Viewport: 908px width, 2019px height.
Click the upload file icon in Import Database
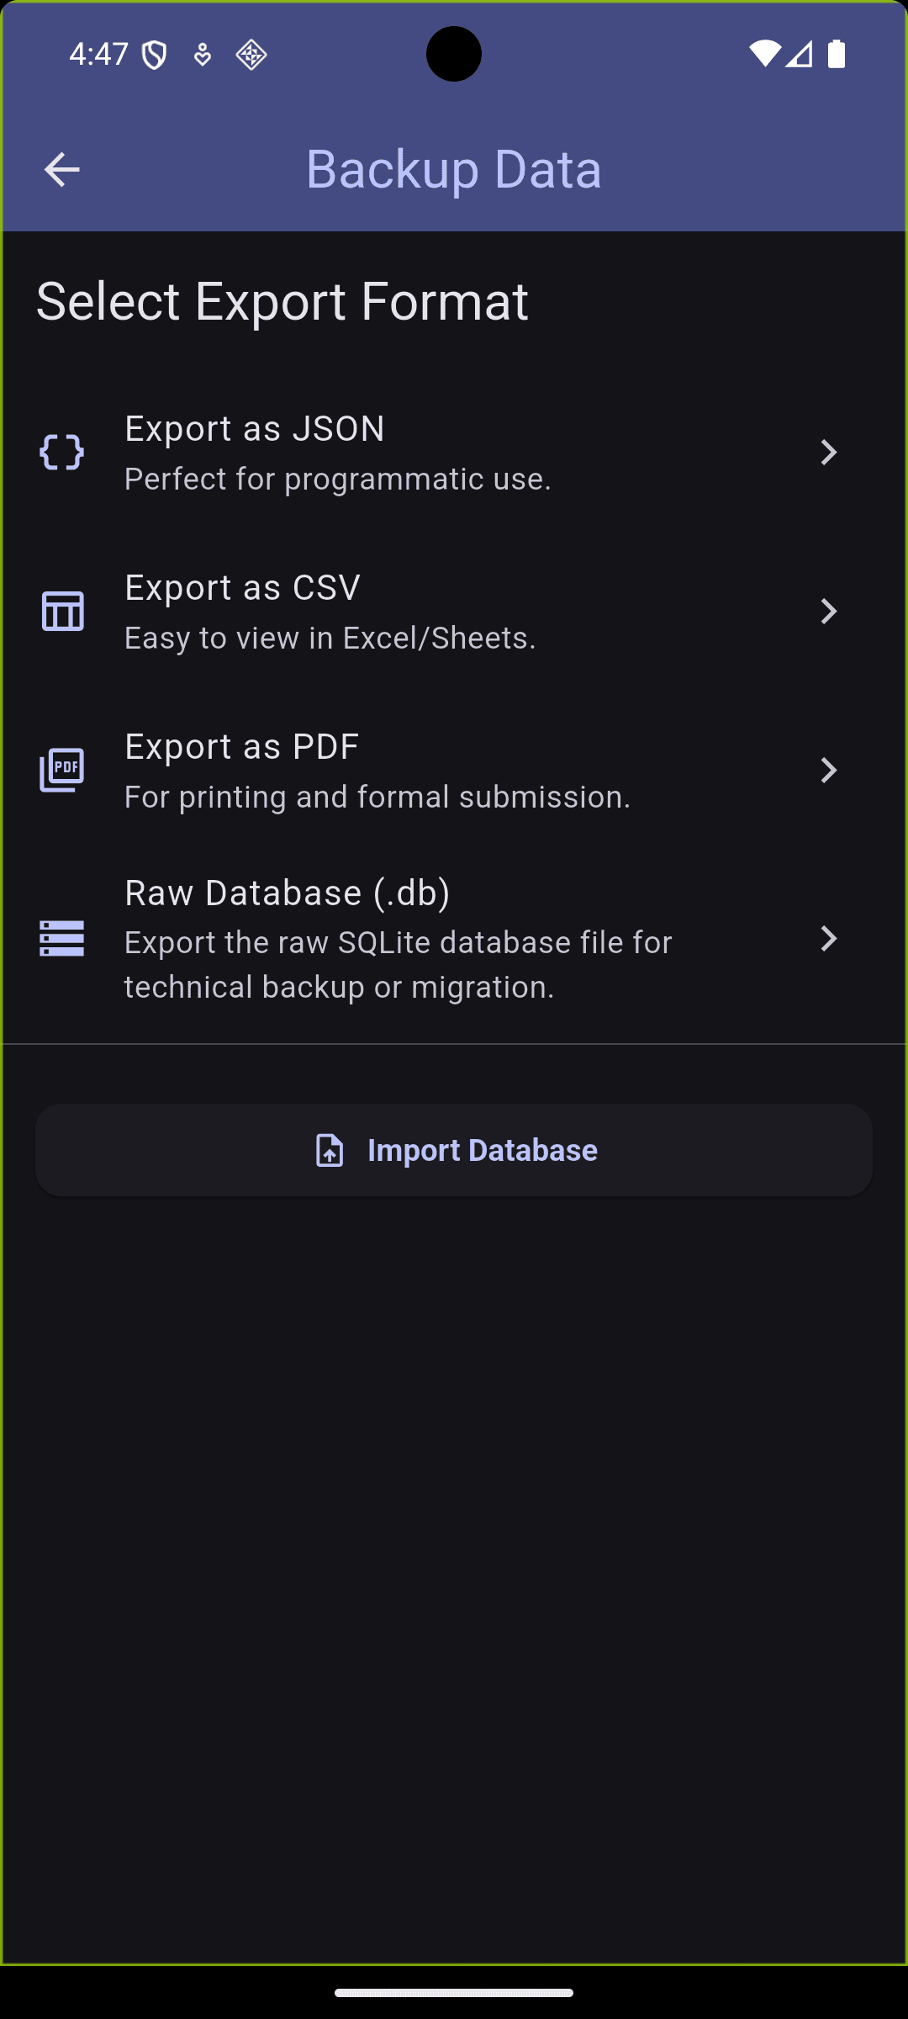pos(330,1150)
